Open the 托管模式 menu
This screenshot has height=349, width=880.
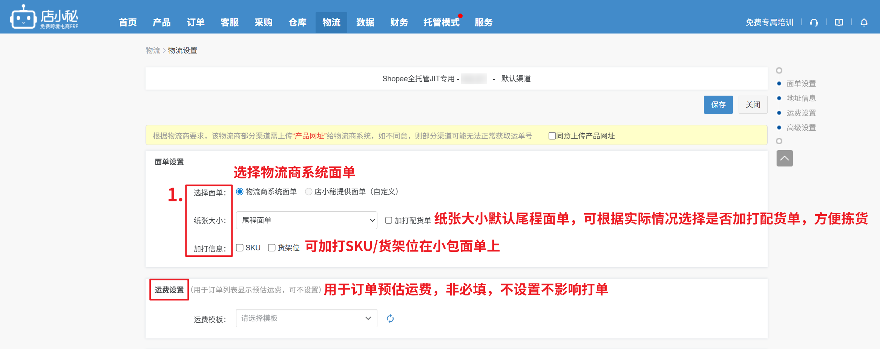click(x=441, y=23)
